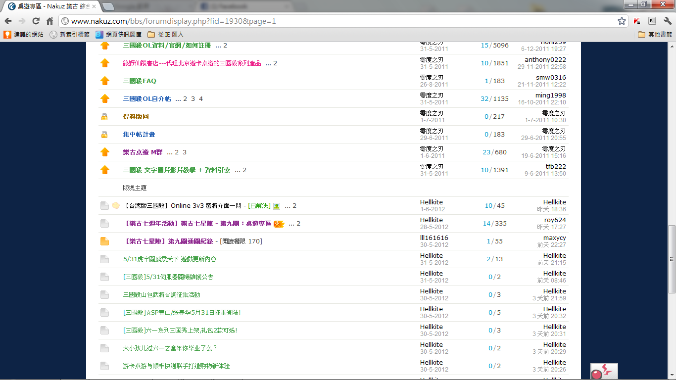Go to page 4 of 三國殺OL自介帖

tap(201, 99)
